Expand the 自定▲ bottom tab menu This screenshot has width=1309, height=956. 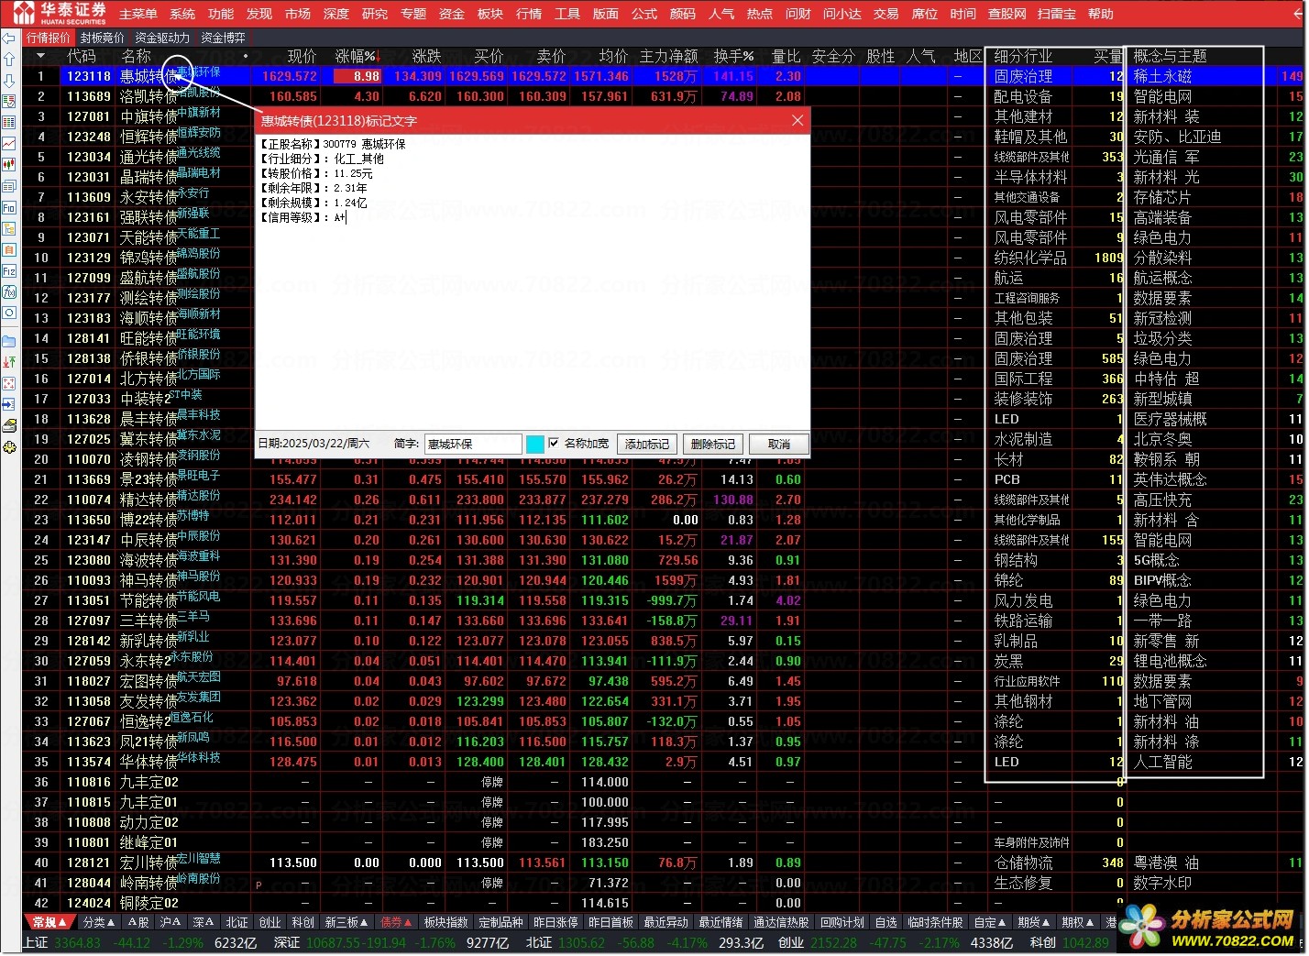coord(990,922)
